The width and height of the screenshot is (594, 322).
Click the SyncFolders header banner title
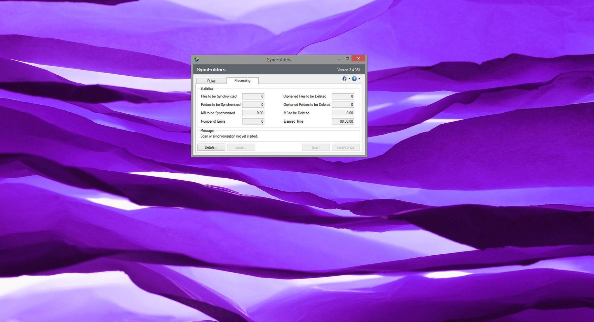(x=211, y=69)
